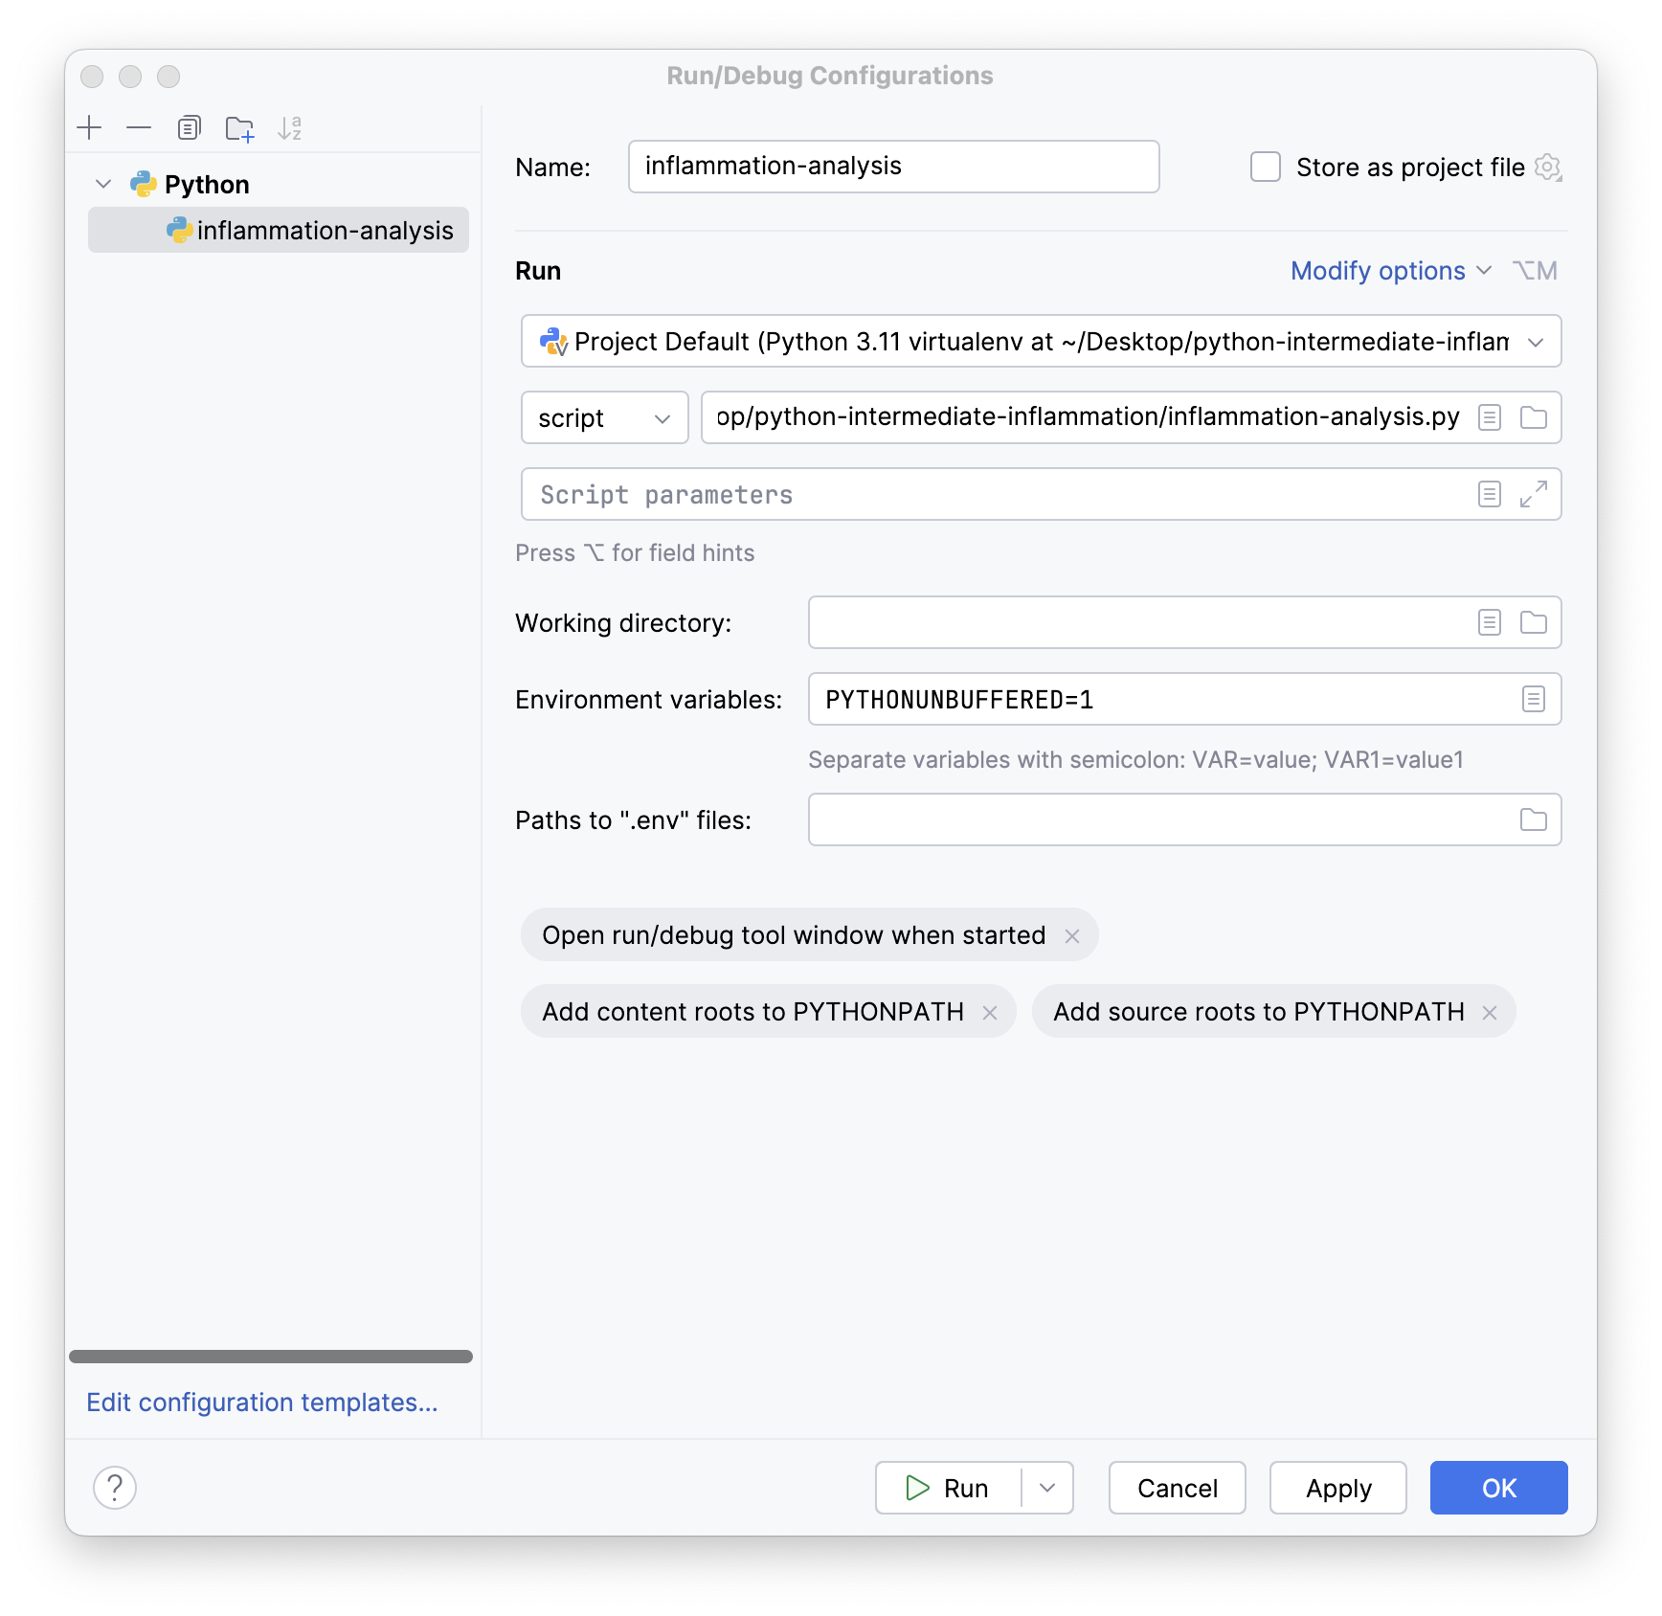Remove 'Add content roots to PYTHONPATH' option

990,1013
